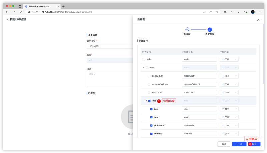
Task: Click browser address bar URL
Action: 67,12
